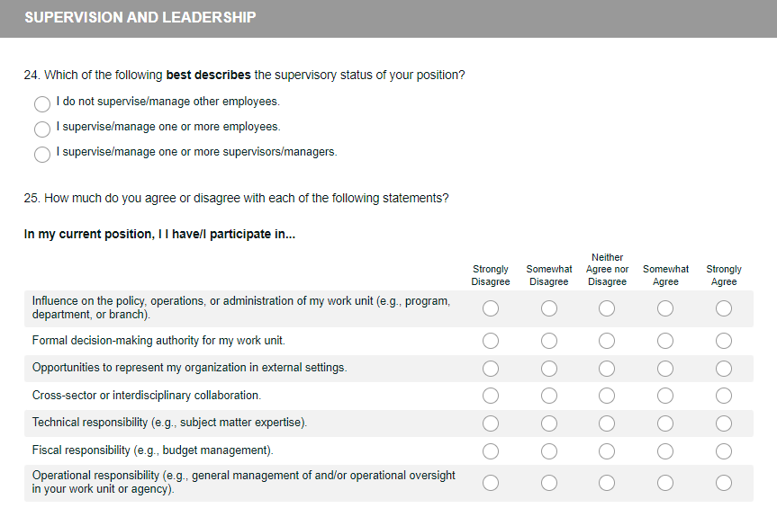Select Somewhat Disagree for operational responsibility
The image size is (777, 508).
point(549,483)
